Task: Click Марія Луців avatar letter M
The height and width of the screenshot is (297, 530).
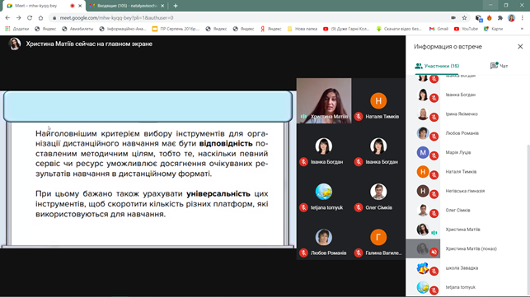Action: (x=423, y=152)
